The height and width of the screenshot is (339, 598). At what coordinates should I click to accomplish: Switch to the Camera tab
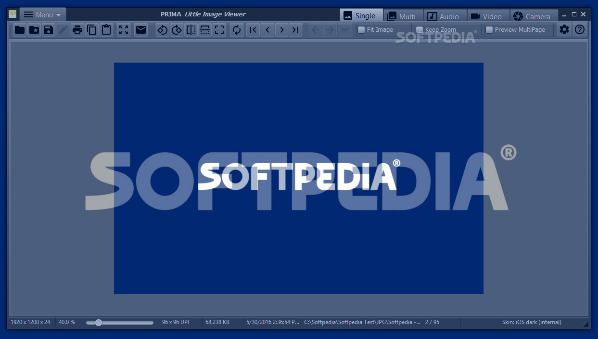(534, 16)
